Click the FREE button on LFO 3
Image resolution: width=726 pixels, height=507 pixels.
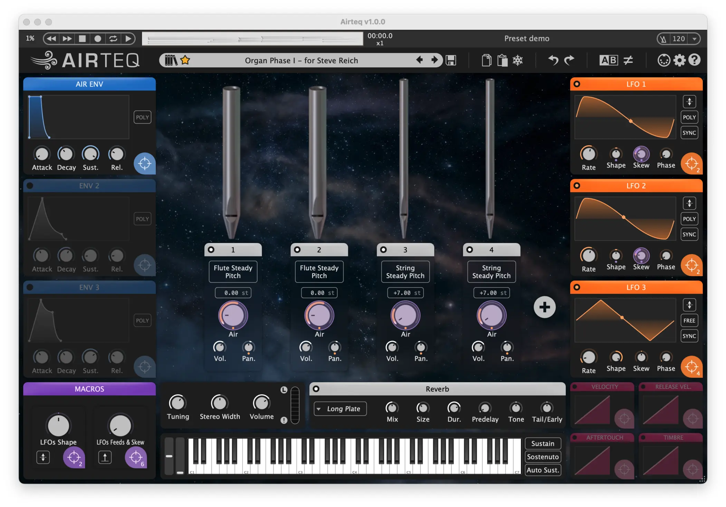(689, 321)
